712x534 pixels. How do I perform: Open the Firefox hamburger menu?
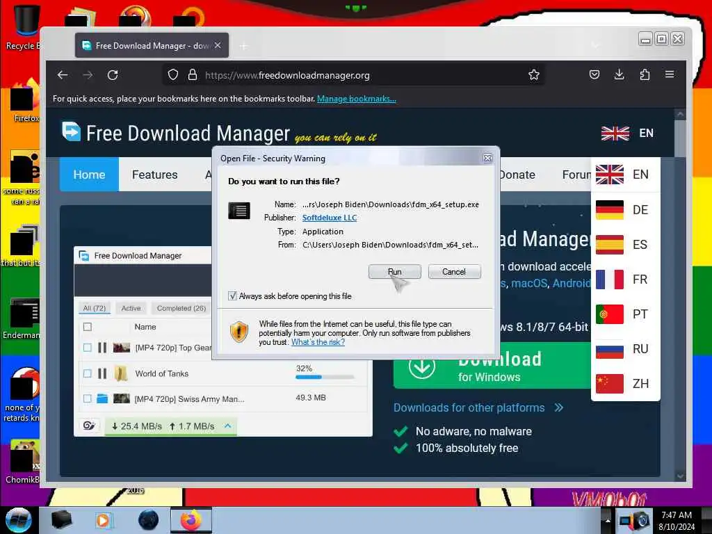pyautogui.click(x=670, y=74)
